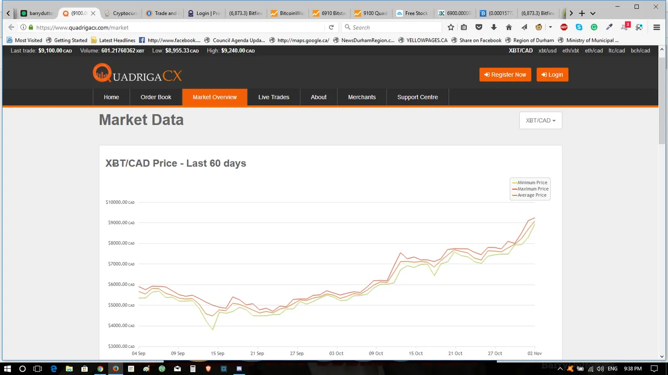Click the QuadrigaCX logo
This screenshot has width=668, height=375.
point(138,74)
